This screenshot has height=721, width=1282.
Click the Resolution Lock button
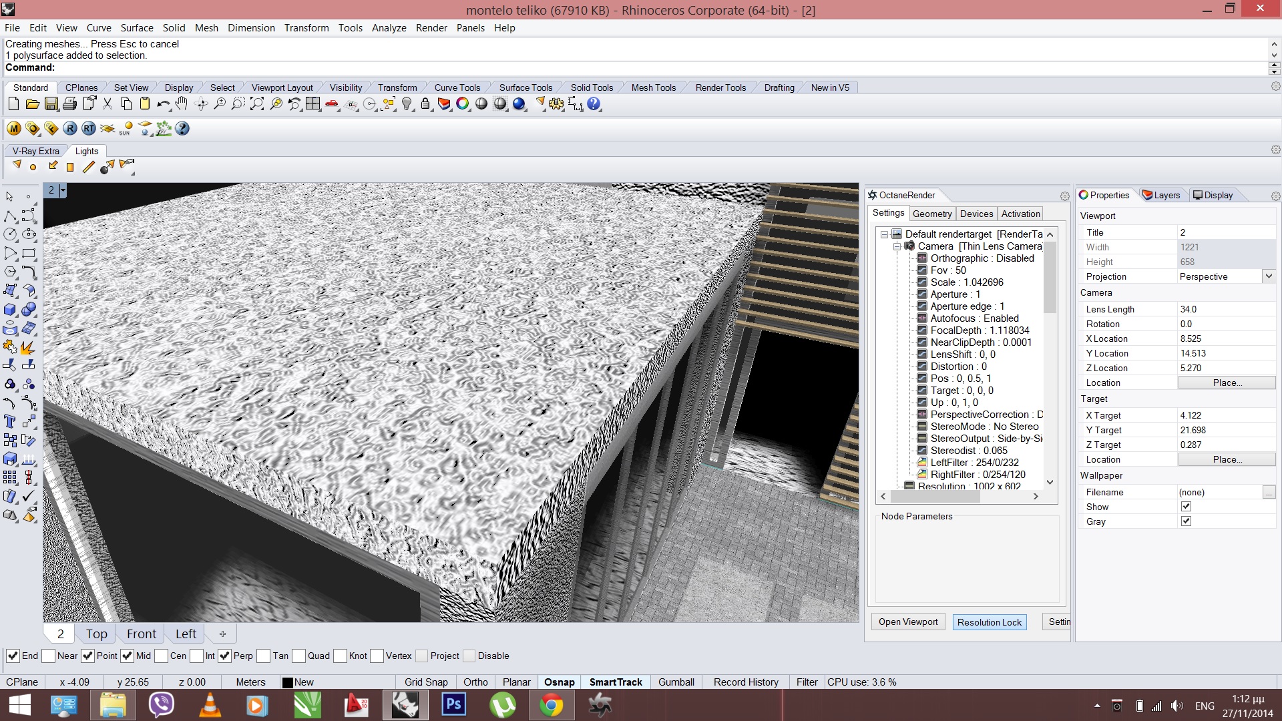(989, 622)
